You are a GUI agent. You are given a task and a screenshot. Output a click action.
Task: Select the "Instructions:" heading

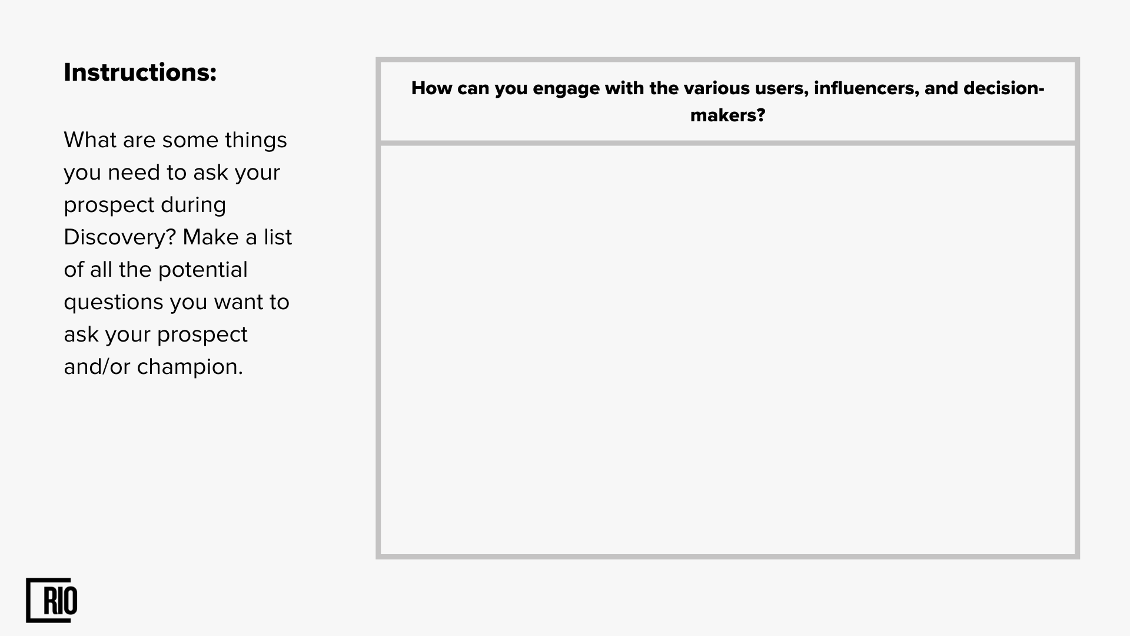click(x=140, y=72)
